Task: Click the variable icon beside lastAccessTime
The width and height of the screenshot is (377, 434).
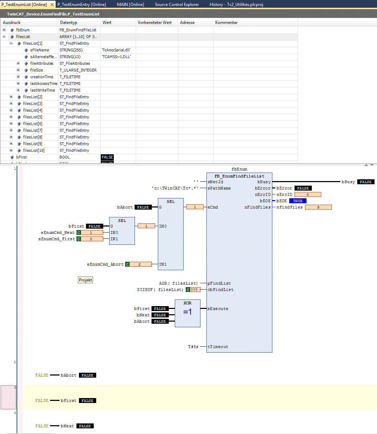Action: coord(26,83)
